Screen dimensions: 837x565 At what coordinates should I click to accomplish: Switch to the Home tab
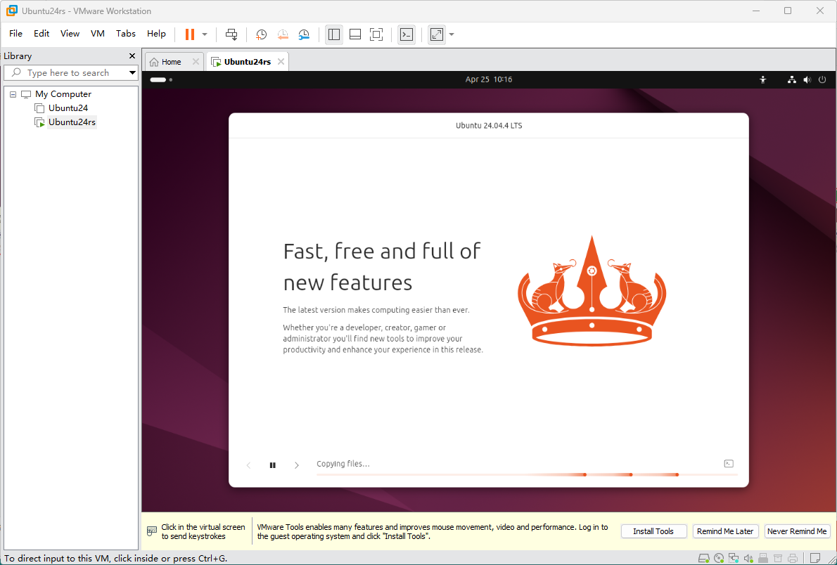171,62
